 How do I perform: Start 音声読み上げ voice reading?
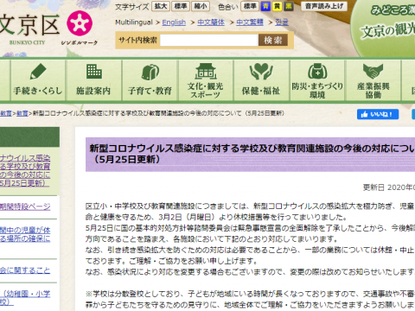[324, 6]
